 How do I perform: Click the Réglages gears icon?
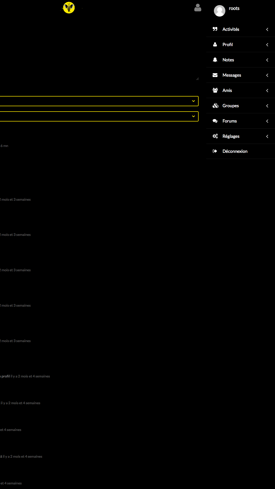[x=215, y=136]
